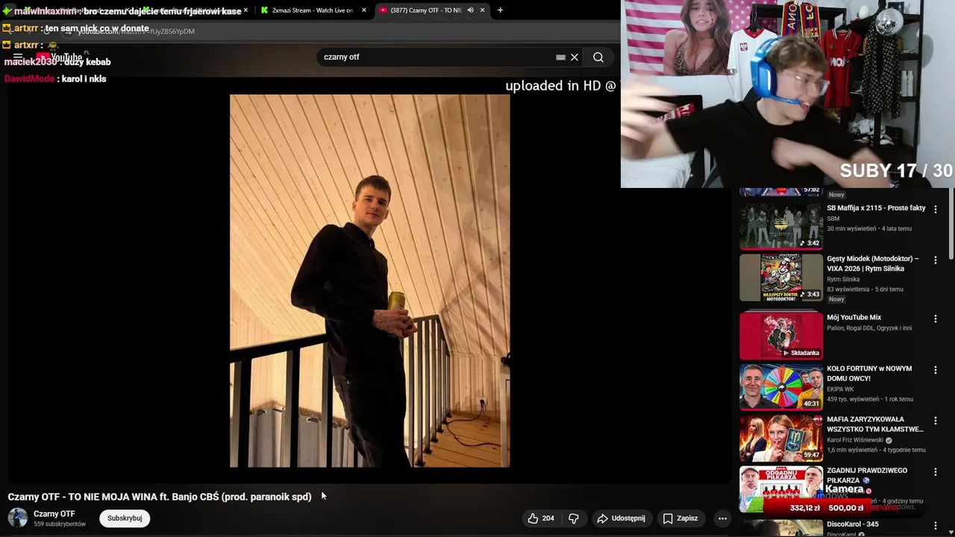Click 'KOŁO FORTUNY w NOWYM DOMU OWCY!' title
This screenshot has height=537, width=955.
click(x=869, y=374)
